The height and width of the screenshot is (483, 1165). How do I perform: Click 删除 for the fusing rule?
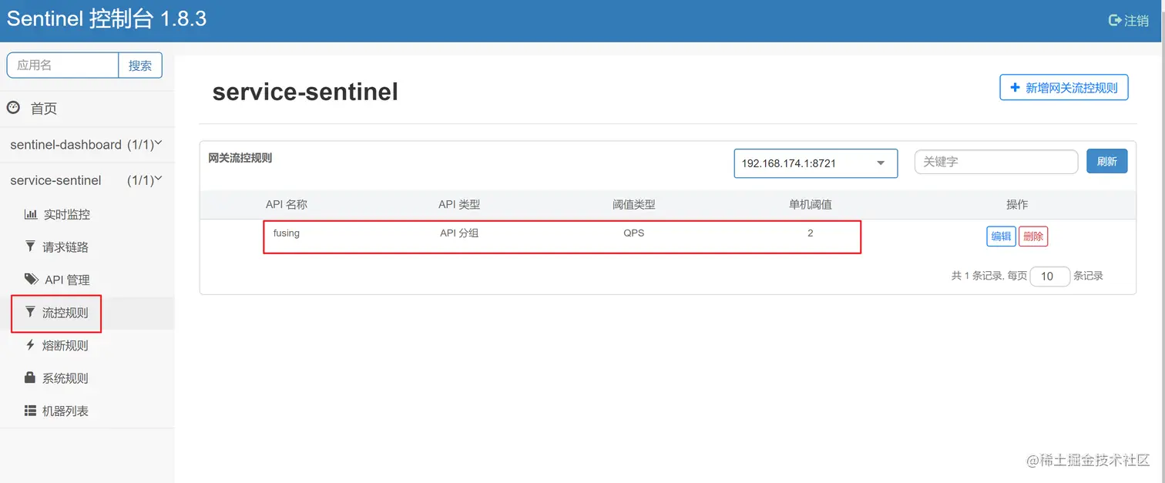[1033, 236]
